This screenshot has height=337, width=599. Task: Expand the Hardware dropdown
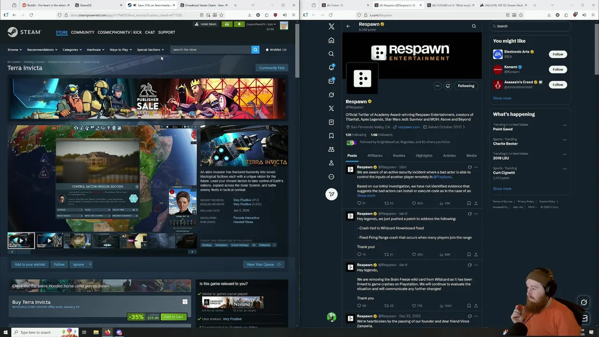pyautogui.click(x=95, y=50)
